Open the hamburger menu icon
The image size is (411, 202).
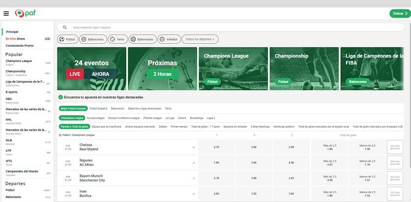[6, 14]
